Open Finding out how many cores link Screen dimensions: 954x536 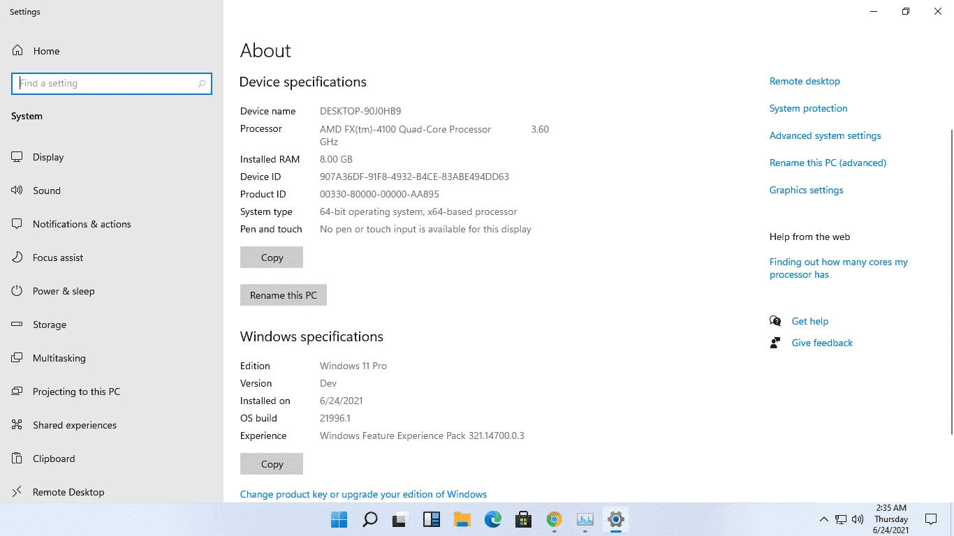tap(839, 268)
